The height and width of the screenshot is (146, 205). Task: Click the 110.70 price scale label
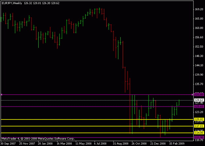199,140
